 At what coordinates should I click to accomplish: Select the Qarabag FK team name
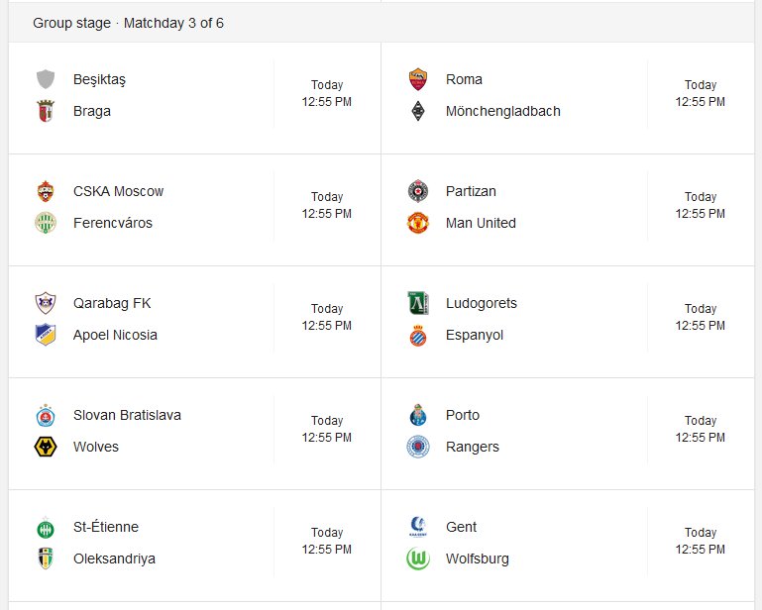(112, 304)
